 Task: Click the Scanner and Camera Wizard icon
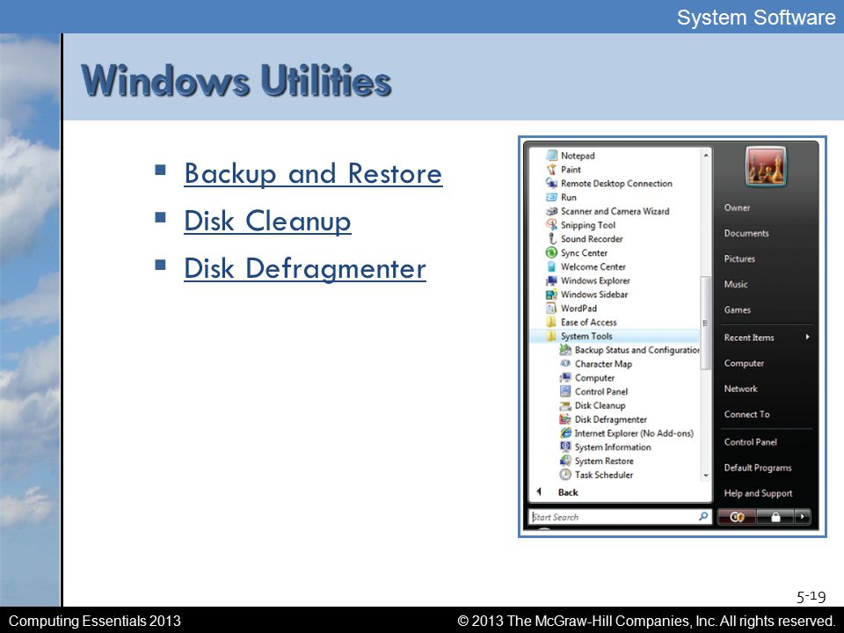tap(551, 211)
